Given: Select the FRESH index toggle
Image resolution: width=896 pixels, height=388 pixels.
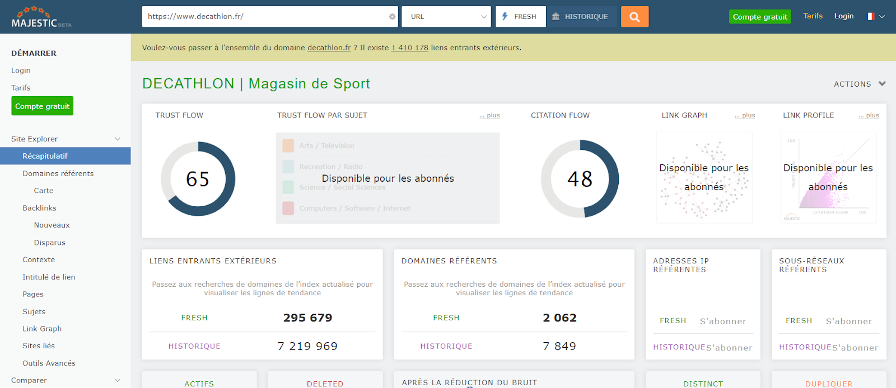Looking at the screenshot, I should tap(520, 17).
